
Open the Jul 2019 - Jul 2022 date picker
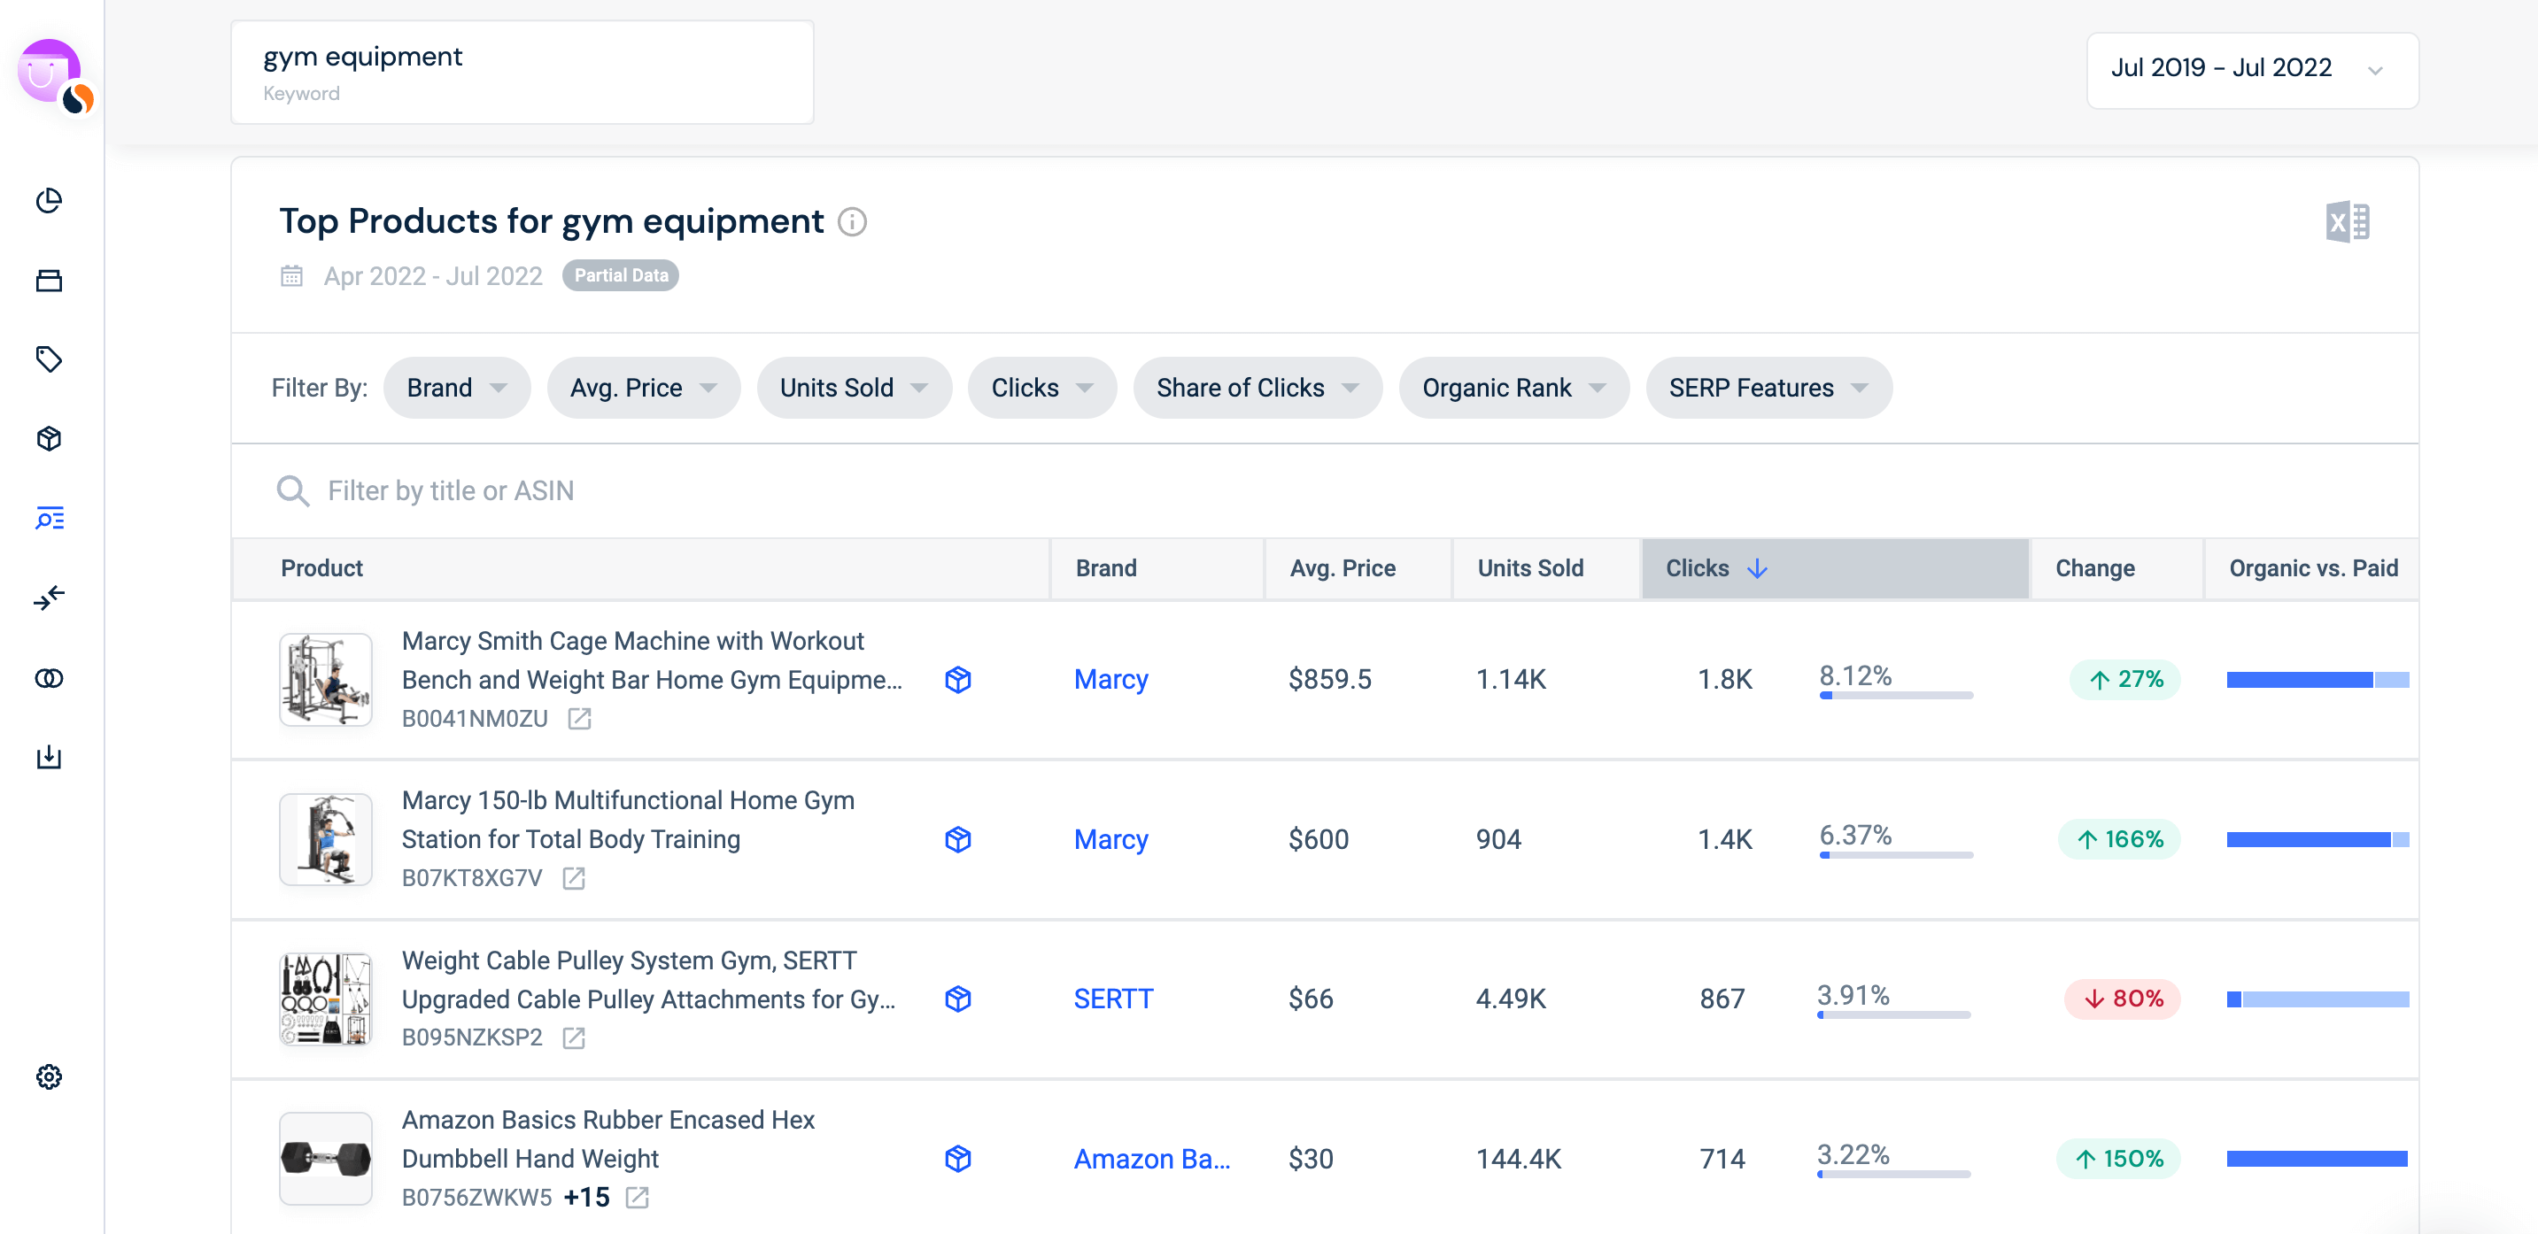pos(2248,68)
